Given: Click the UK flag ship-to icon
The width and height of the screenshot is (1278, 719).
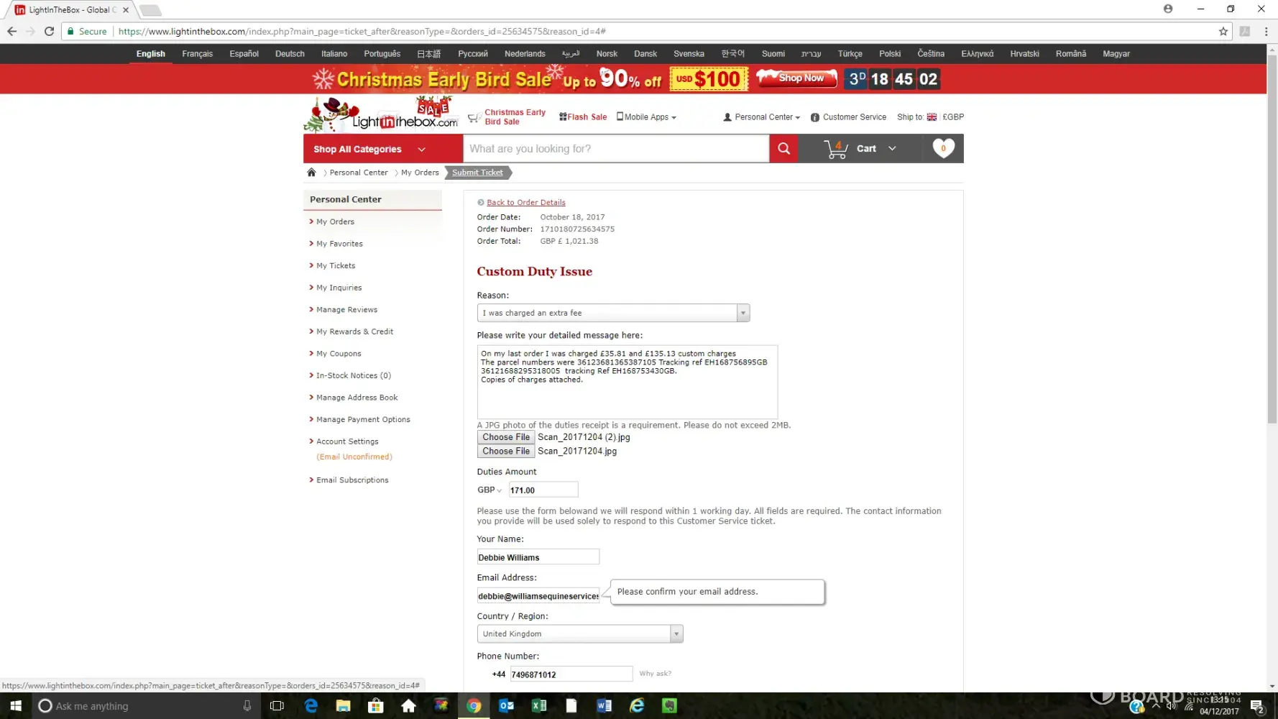Looking at the screenshot, I should point(932,117).
